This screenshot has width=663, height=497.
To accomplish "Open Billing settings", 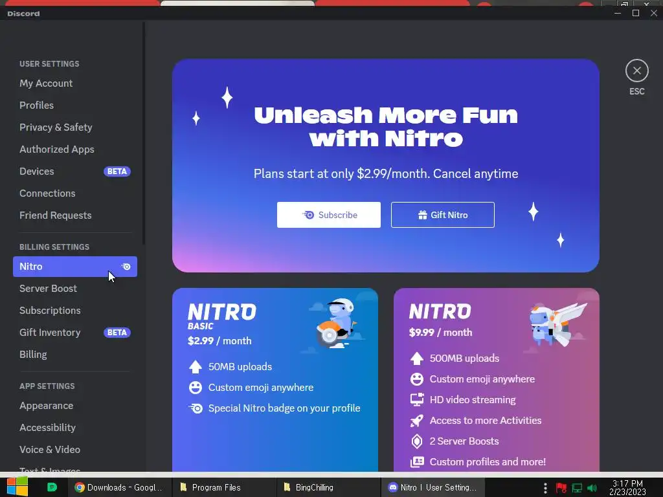I will tap(33, 355).
